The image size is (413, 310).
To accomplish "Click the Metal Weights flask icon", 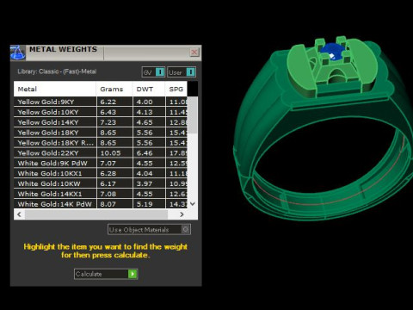I will pos(17,53).
